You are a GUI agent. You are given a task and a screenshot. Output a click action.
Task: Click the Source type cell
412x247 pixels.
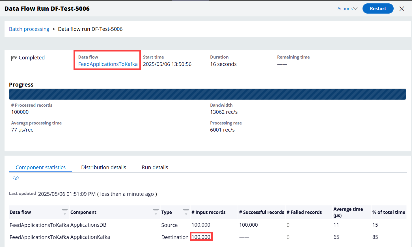pos(169,225)
